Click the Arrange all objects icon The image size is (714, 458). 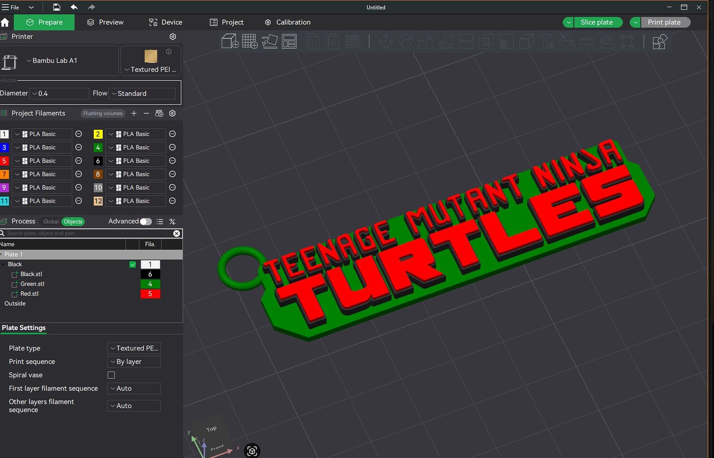[289, 41]
